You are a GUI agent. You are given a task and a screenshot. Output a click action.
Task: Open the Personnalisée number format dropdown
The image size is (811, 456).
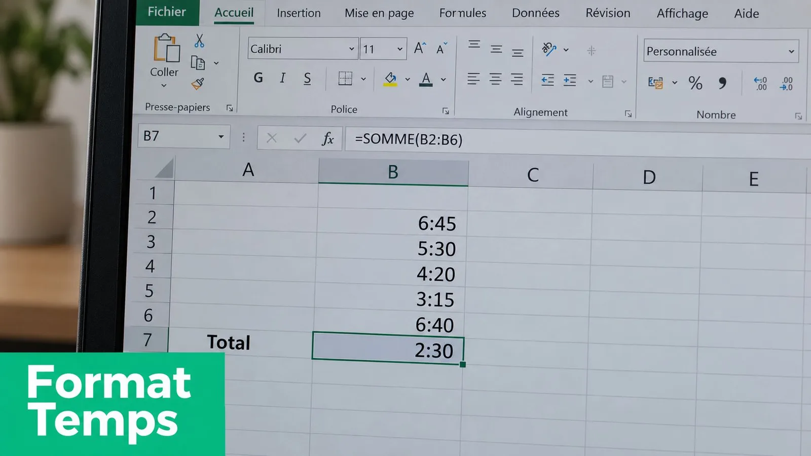tap(791, 52)
